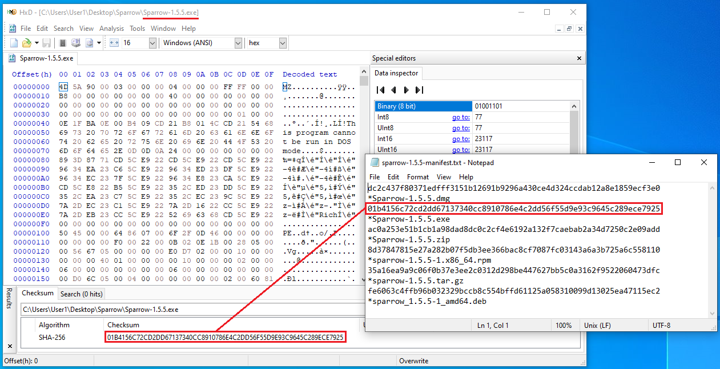Jump to last byte in Data inspector
720x369 pixels.
(x=419, y=90)
